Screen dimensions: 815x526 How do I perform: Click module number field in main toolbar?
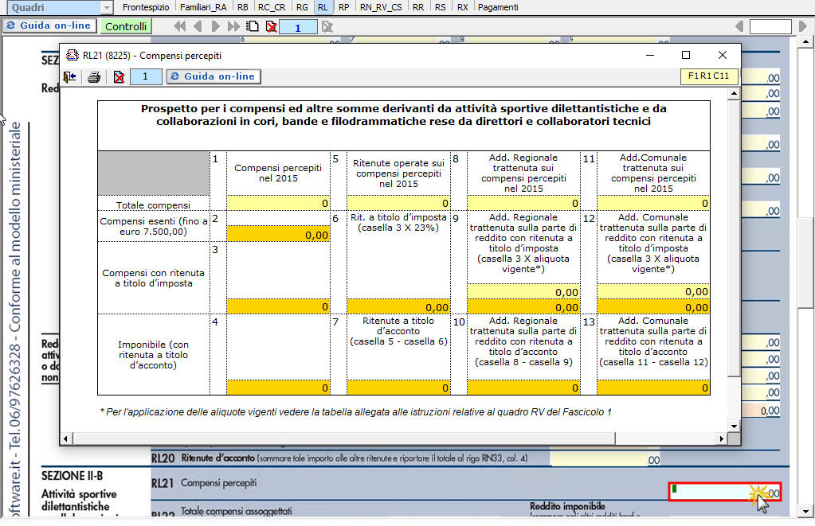pyautogui.click(x=298, y=27)
